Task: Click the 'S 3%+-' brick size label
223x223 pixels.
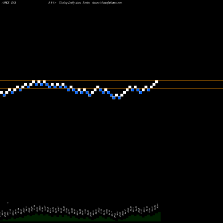Action: coord(53,3)
